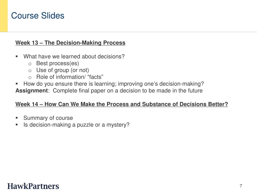Open the Week 14 underlined heading

(x=122, y=104)
